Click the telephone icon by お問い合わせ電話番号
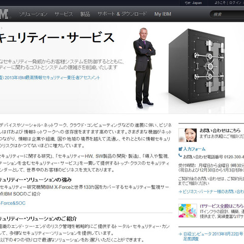 pos(180,156)
